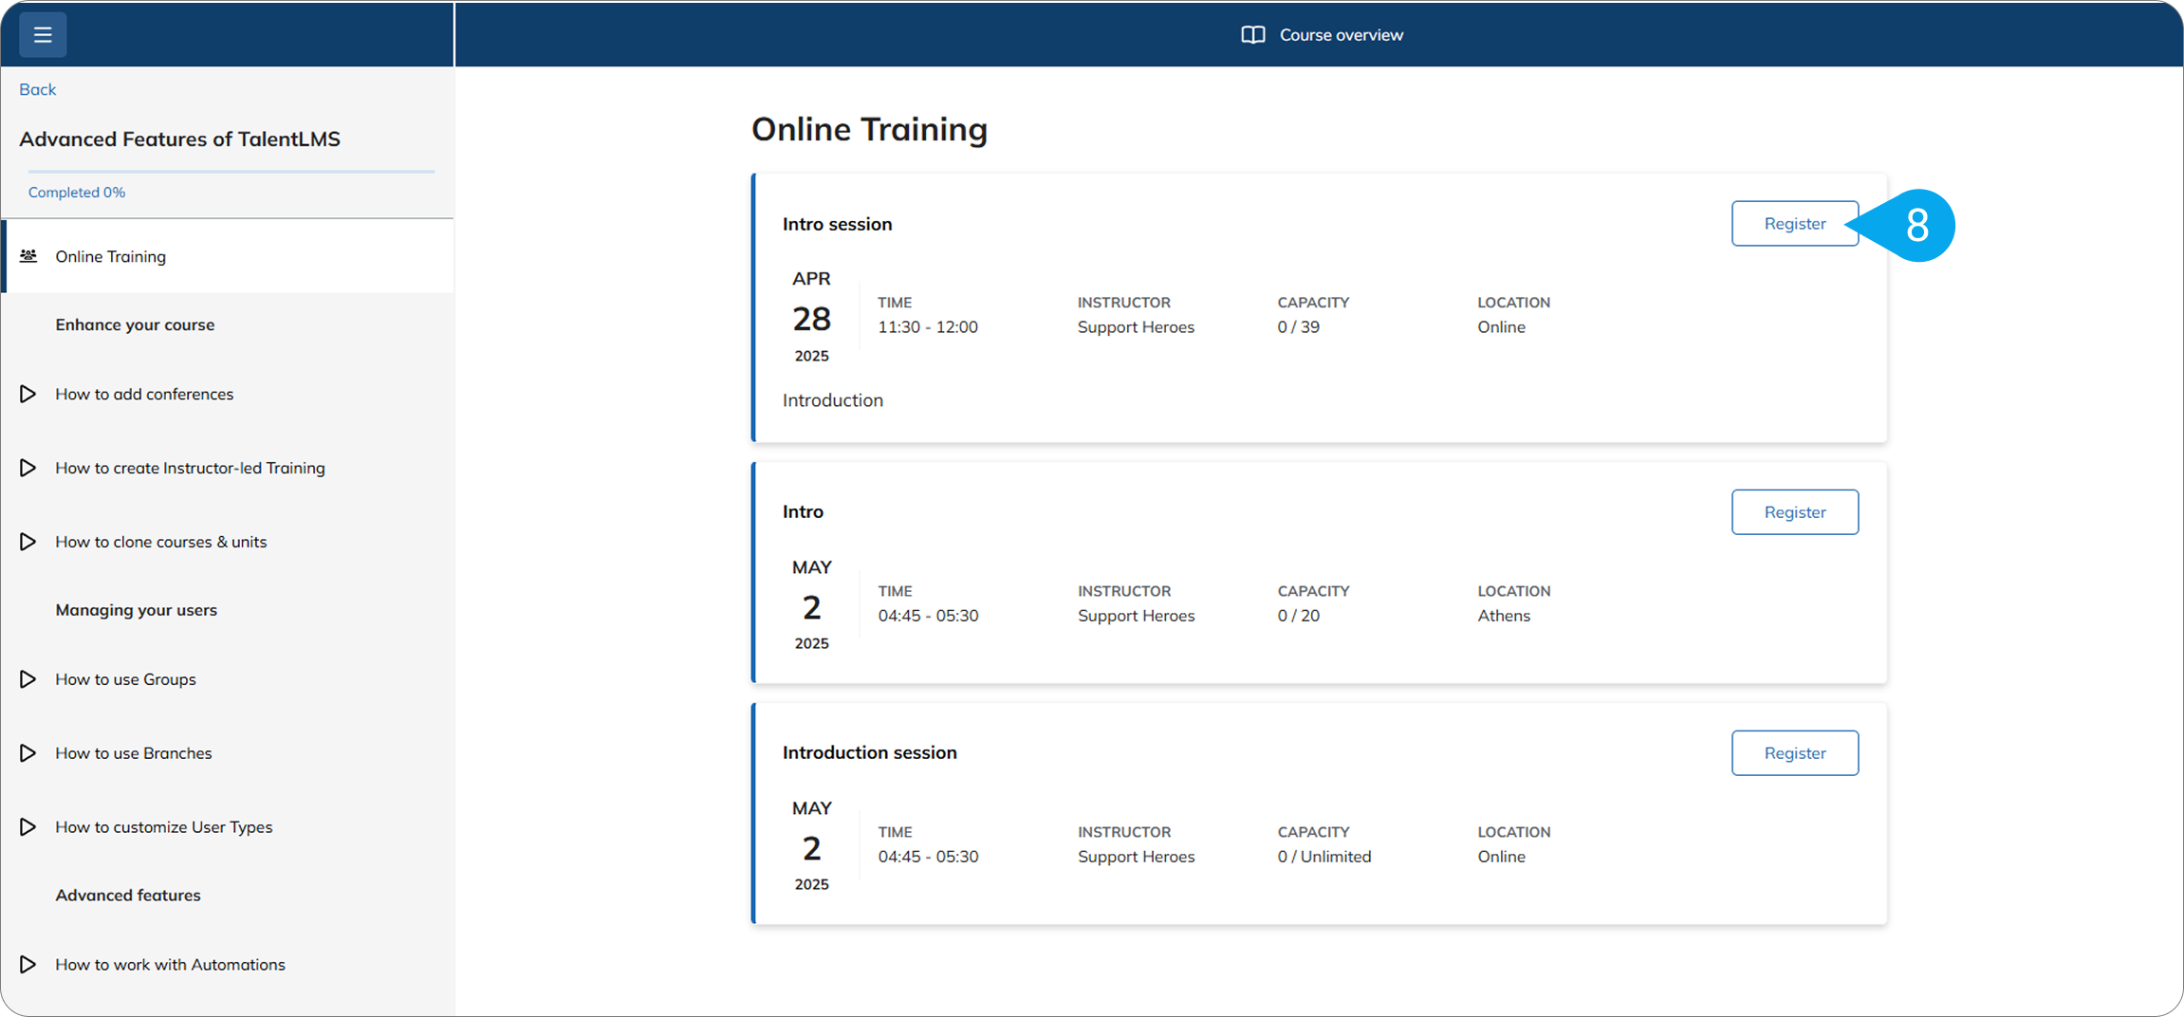
Task: Go Back using the sidebar link
Action: [x=37, y=89]
